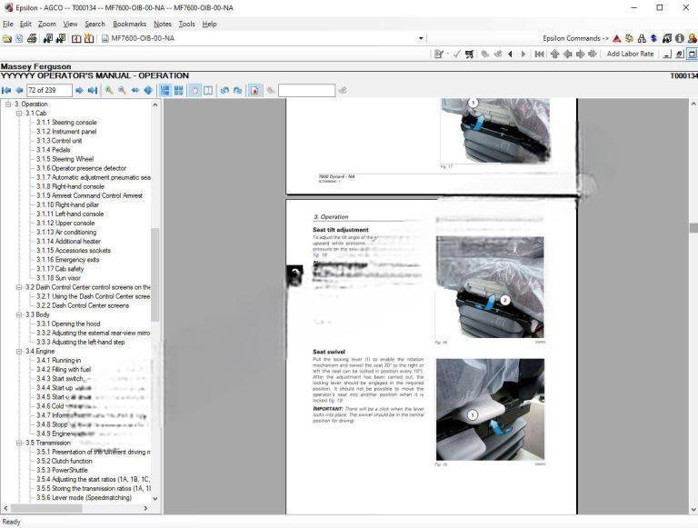Click the open book icon without bookmark

pyautogui.click(x=76, y=39)
